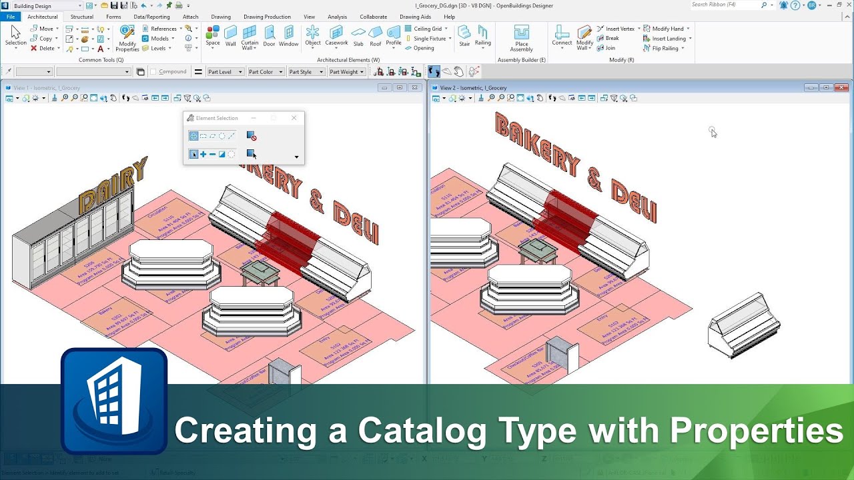Open the Part Weight dropdown
The image size is (854, 480).
coord(346,72)
